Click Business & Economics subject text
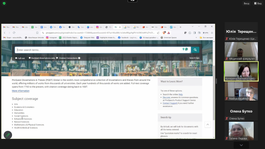 (24, 107)
